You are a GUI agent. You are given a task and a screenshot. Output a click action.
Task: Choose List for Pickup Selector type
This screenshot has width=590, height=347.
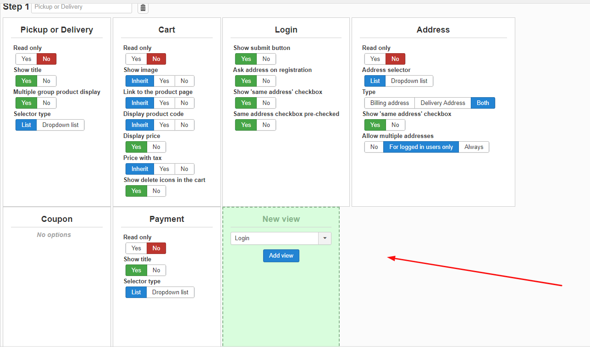point(26,125)
